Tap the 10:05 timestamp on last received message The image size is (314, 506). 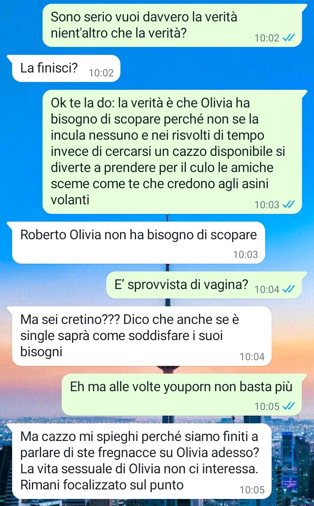click(252, 490)
